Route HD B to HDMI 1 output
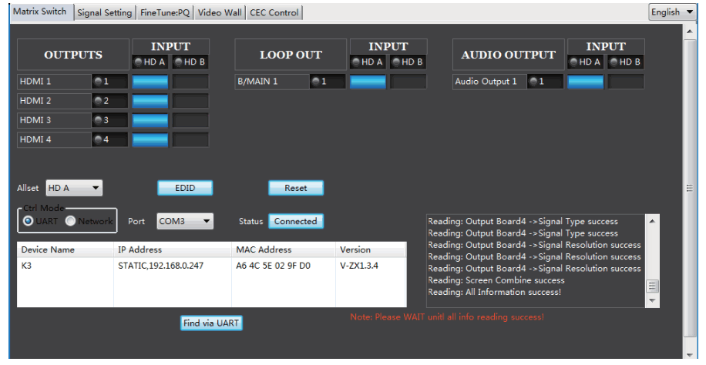This screenshot has height=365, width=706. click(190, 82)
